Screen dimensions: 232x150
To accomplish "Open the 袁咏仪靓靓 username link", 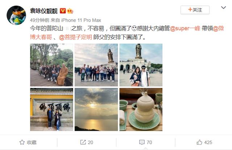I will coord(43,11).
